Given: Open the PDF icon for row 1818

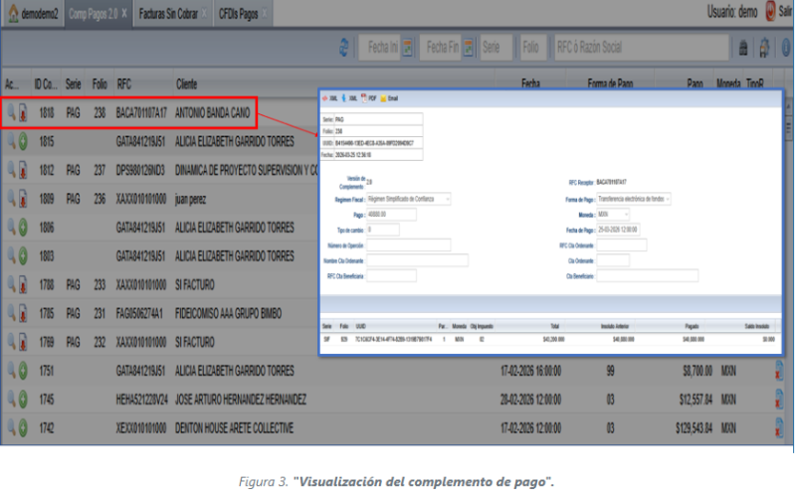Looking at the screenshot, I should point(23,113).
